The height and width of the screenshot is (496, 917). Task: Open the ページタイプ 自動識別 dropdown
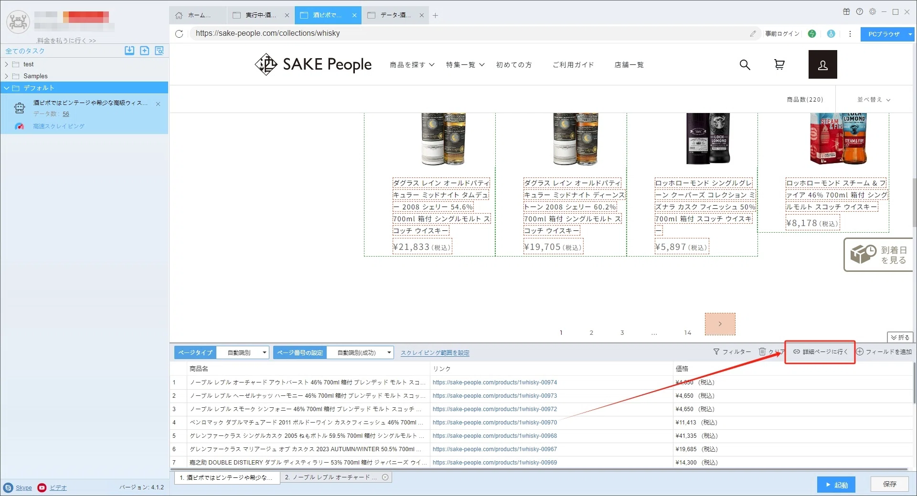(243, 352)
